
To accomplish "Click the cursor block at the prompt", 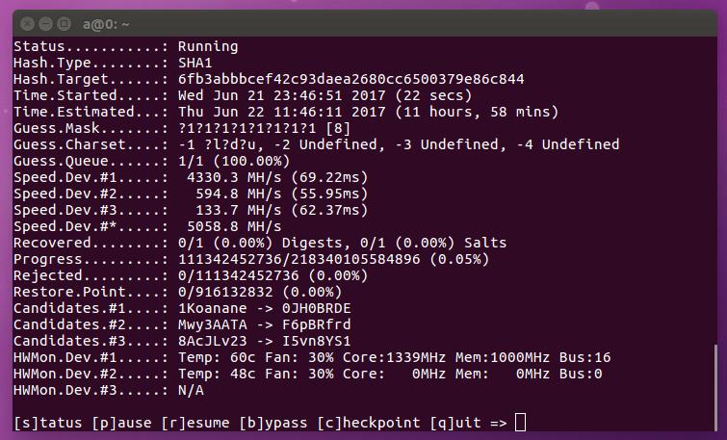I will click(x=520, y=422).
